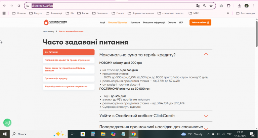
Task: Click the ClickCredit logo
Action: pyautogui.click(x=55, y=22)
